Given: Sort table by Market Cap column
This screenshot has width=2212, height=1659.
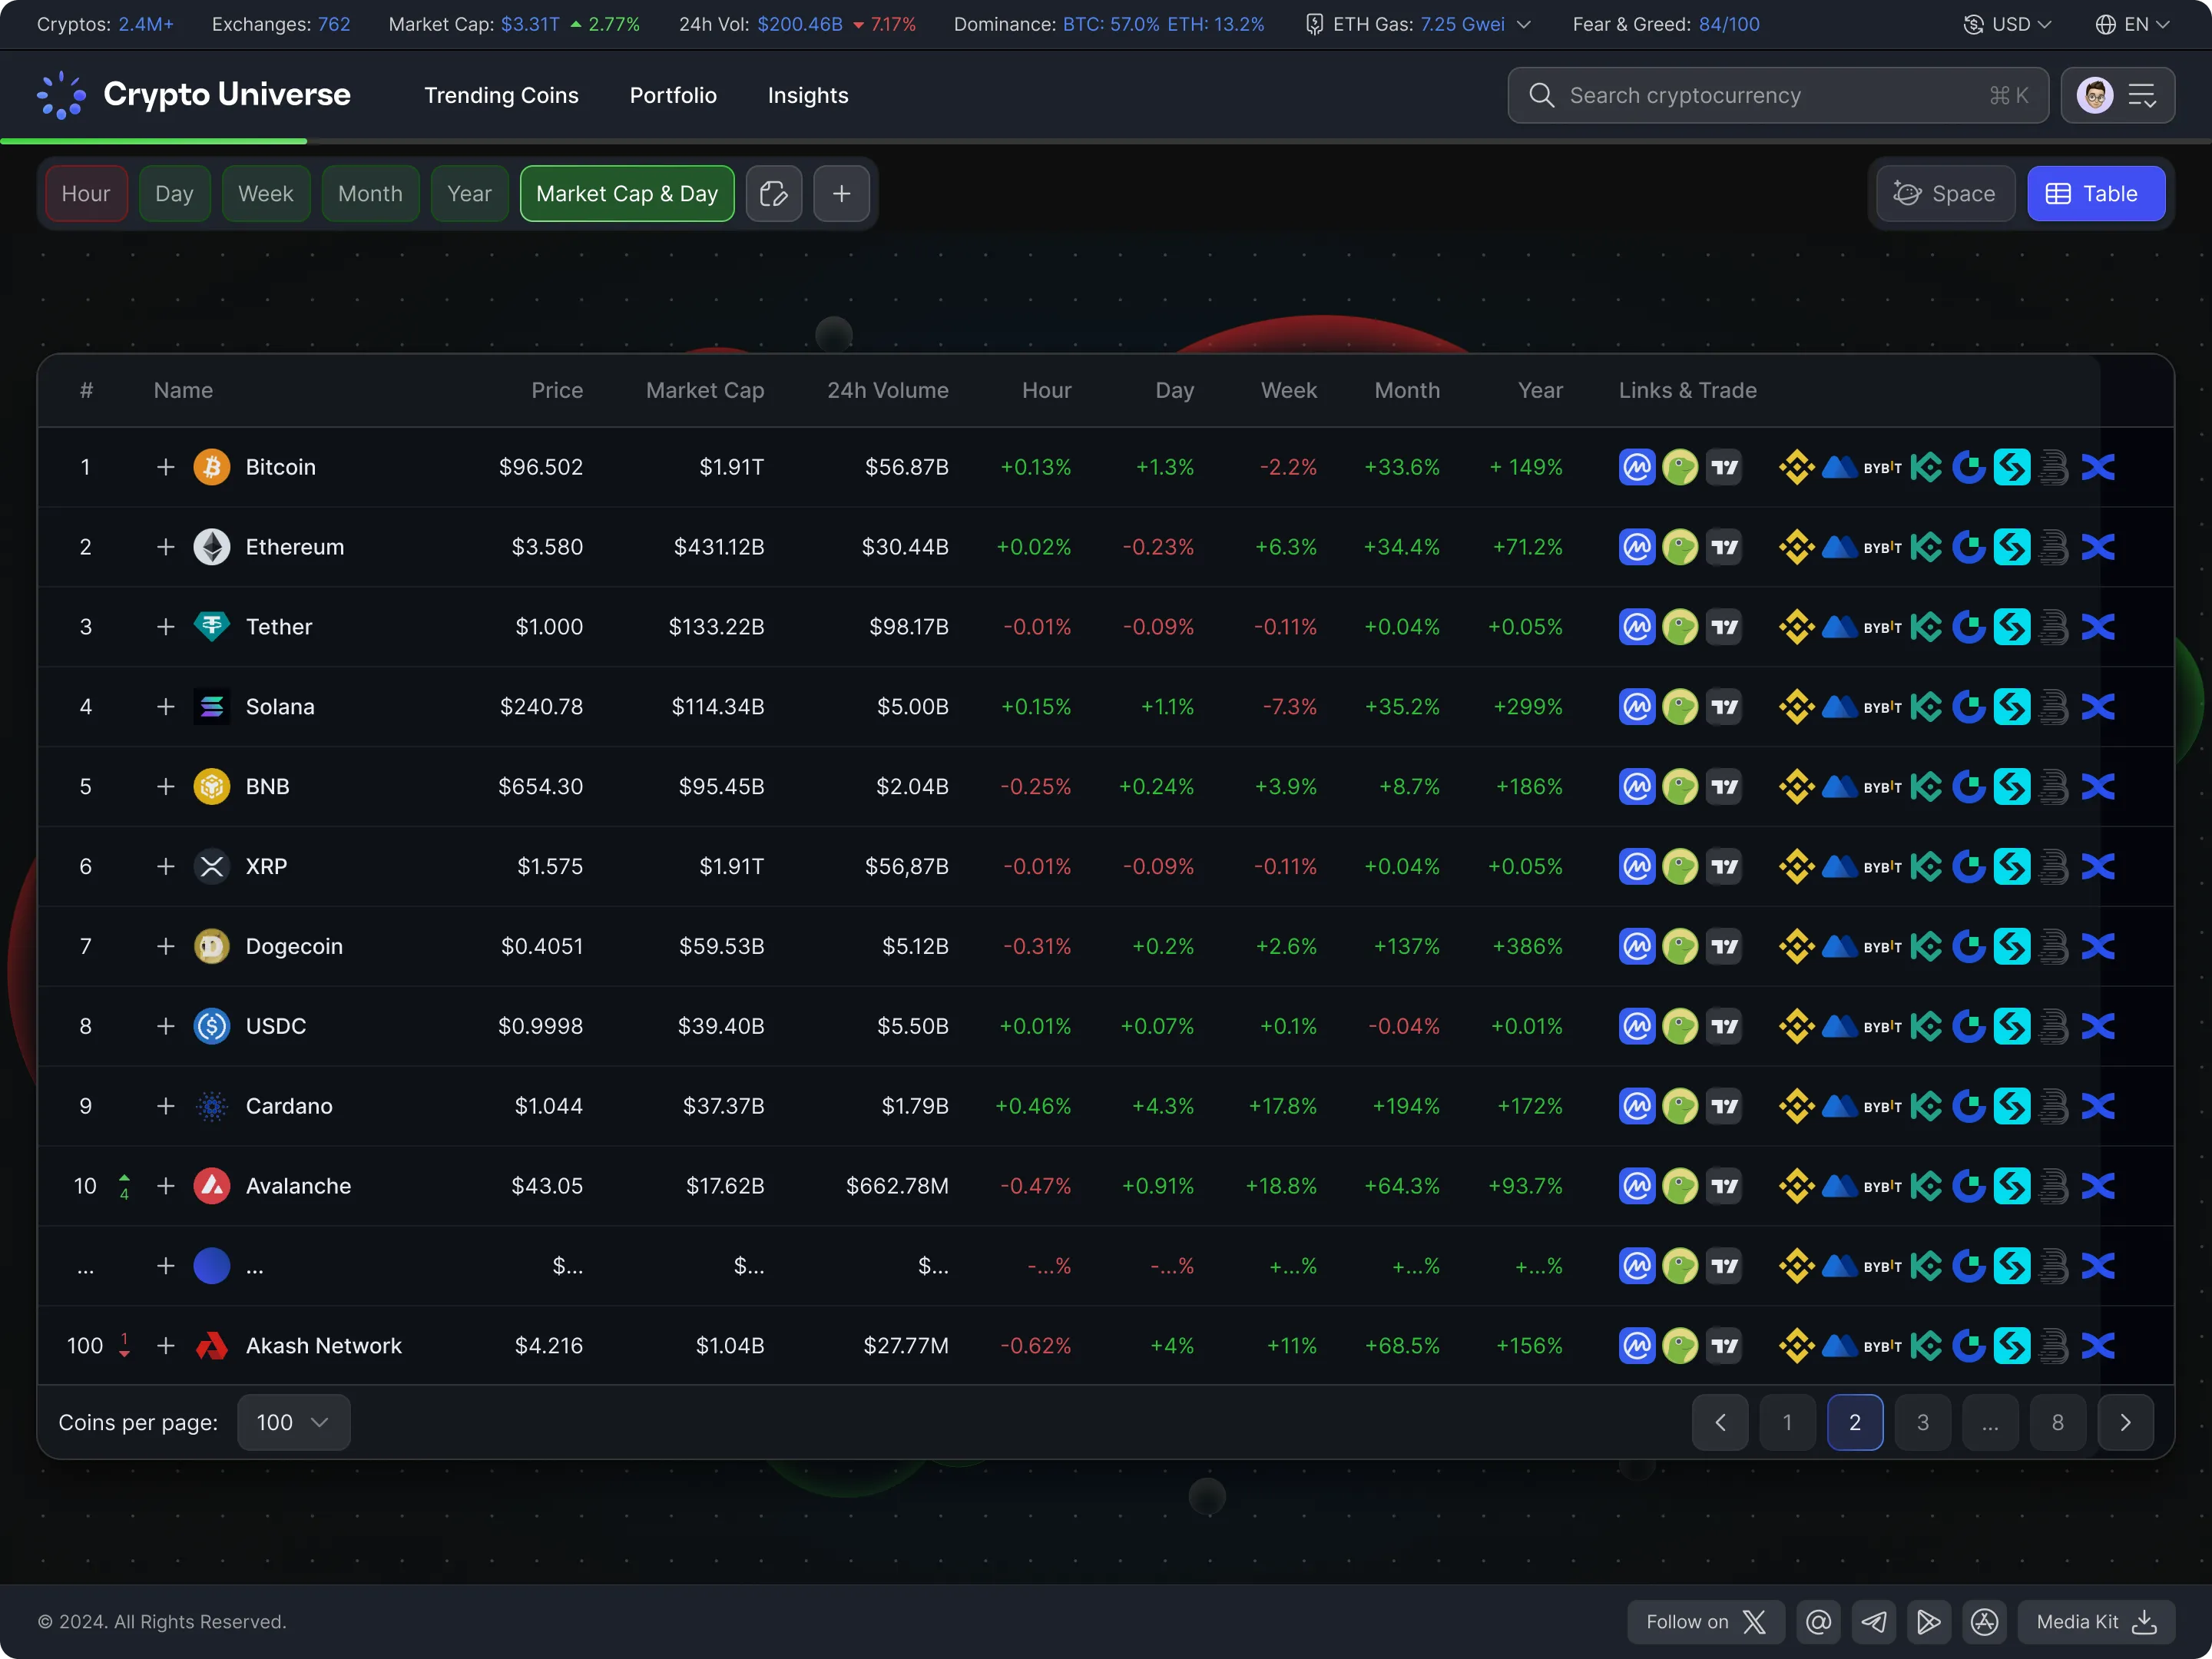Looking at the screenshot, I should point(705,391).
